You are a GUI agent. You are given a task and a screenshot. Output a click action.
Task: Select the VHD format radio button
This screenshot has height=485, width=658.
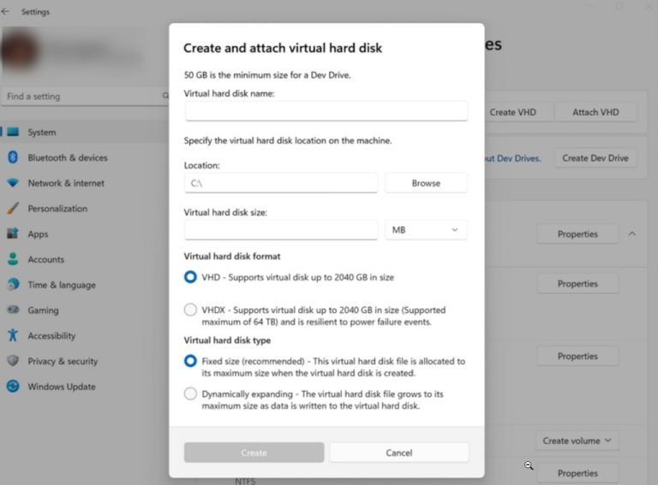[x=190, y=277]
